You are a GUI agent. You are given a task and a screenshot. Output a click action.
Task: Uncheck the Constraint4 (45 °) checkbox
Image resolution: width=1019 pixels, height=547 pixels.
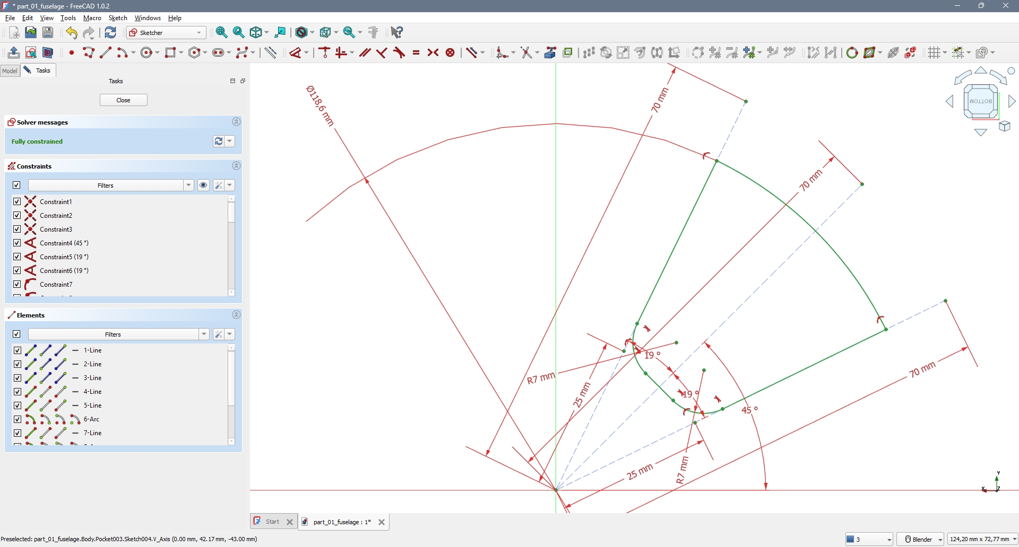coord(17,243)
